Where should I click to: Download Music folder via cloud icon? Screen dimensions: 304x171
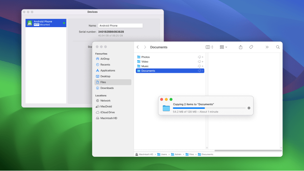(199, 66)
